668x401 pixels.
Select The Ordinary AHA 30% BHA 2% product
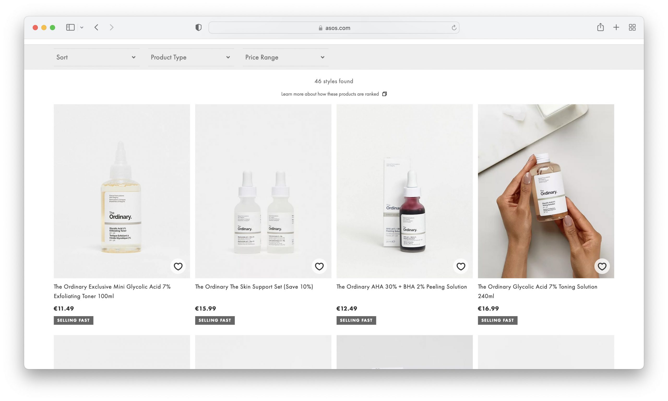(404, 191)
